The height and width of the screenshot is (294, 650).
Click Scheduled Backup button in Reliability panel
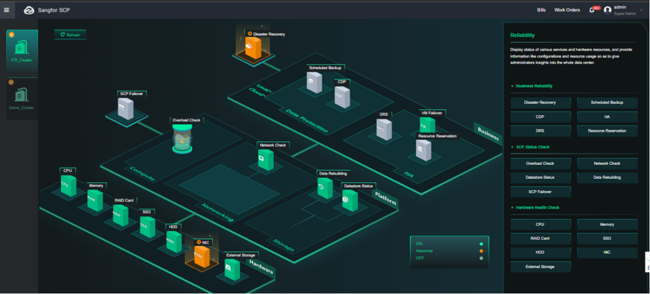[607, 102]
